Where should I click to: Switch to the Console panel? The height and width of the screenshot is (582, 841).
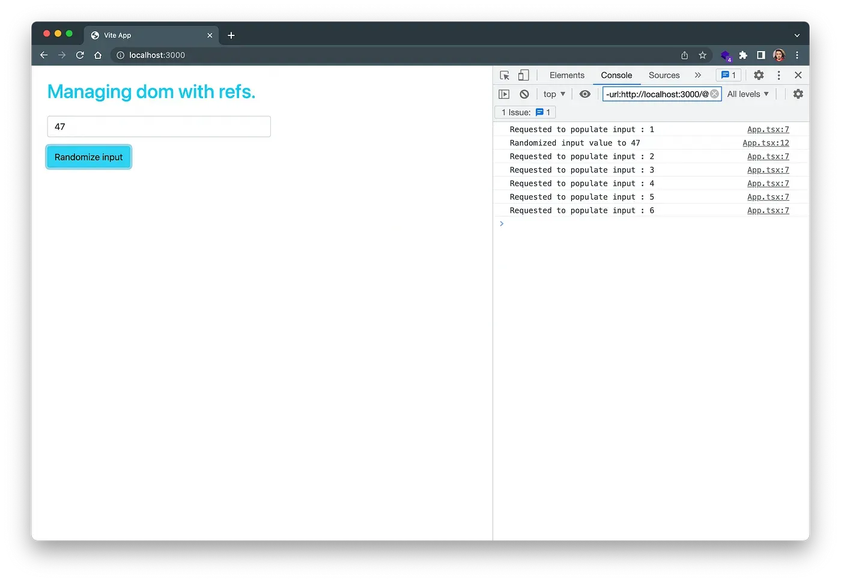pyautogui.click(x=616, y=75)
